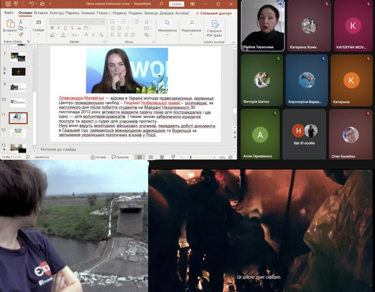
Task: Open the Слайди dropdown
Action: (38, 34)
